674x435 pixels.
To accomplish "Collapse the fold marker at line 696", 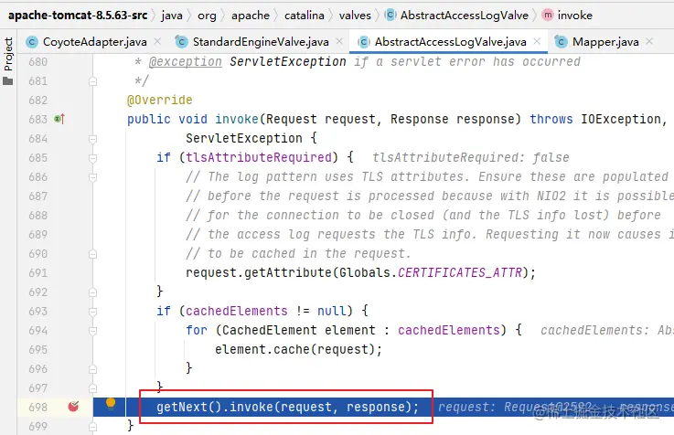I will (x=92, y=369).
